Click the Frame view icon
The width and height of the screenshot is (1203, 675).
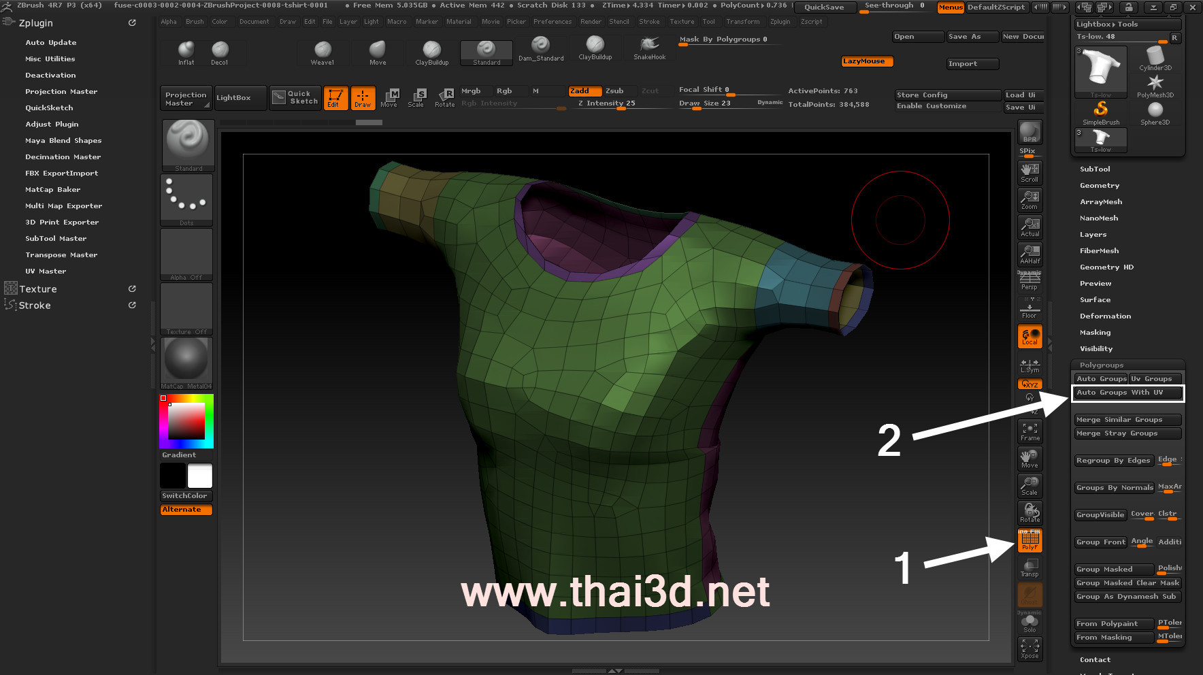(1029, 431)
